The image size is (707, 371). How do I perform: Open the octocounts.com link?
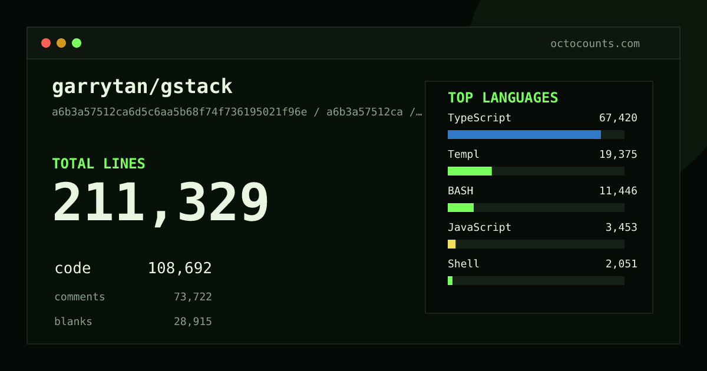tap(595, 44)
